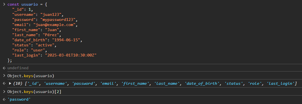Click the Object.keys(usuario)[2] command
This screenshot has height=104, width=302.
click(34, 92)
